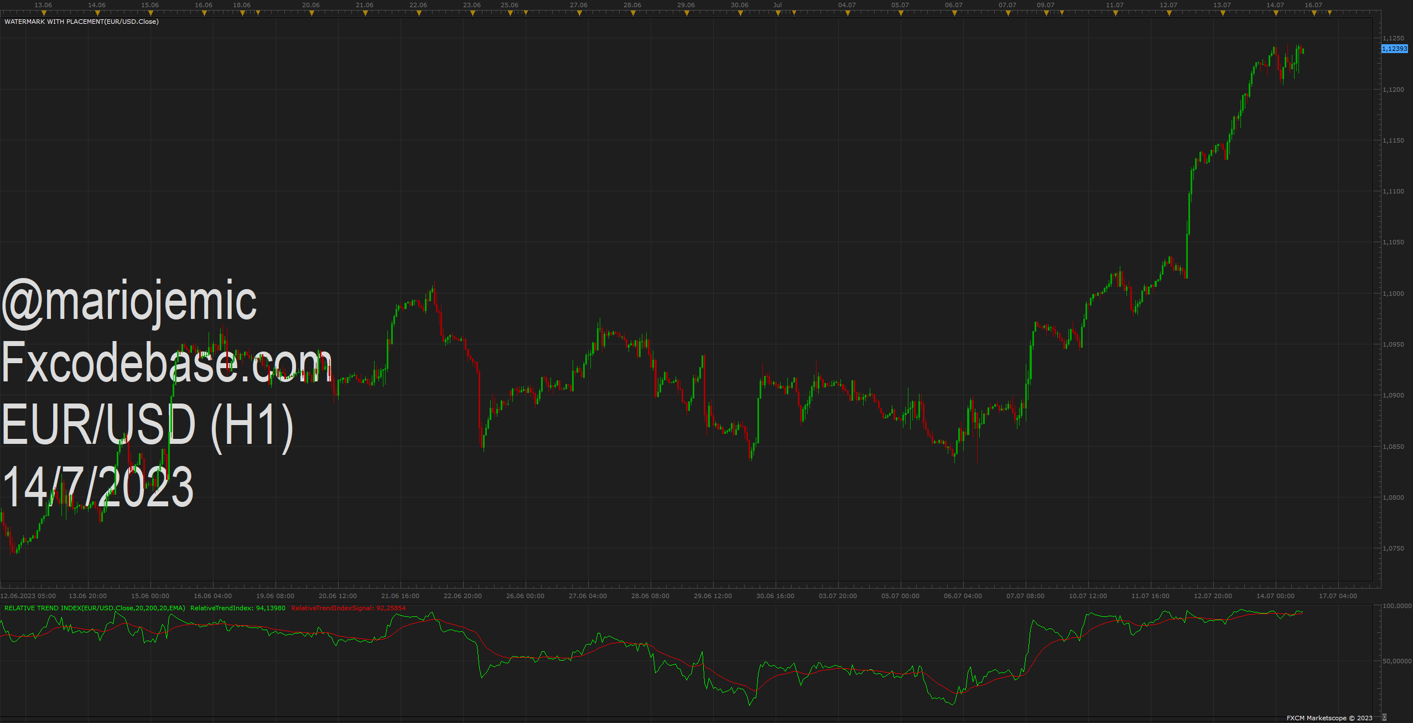Click the month marker under Jul
Screen dimensions: 1413x723
coord(778,13)
